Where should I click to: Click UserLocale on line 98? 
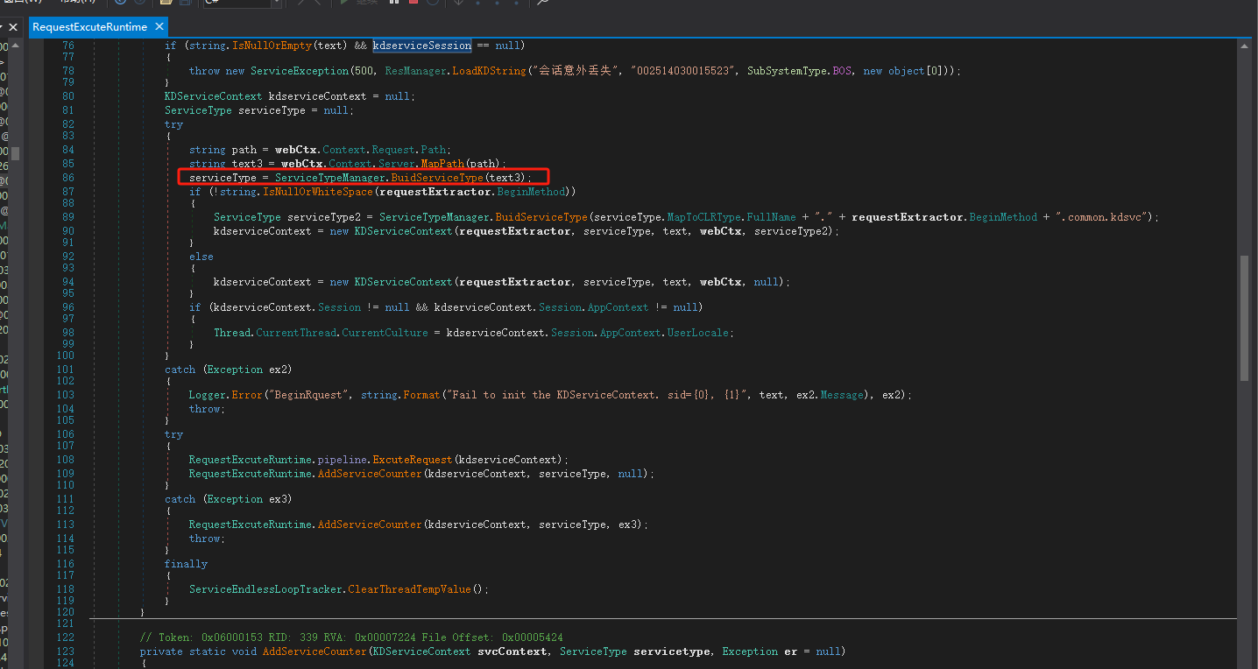[697, 333]
